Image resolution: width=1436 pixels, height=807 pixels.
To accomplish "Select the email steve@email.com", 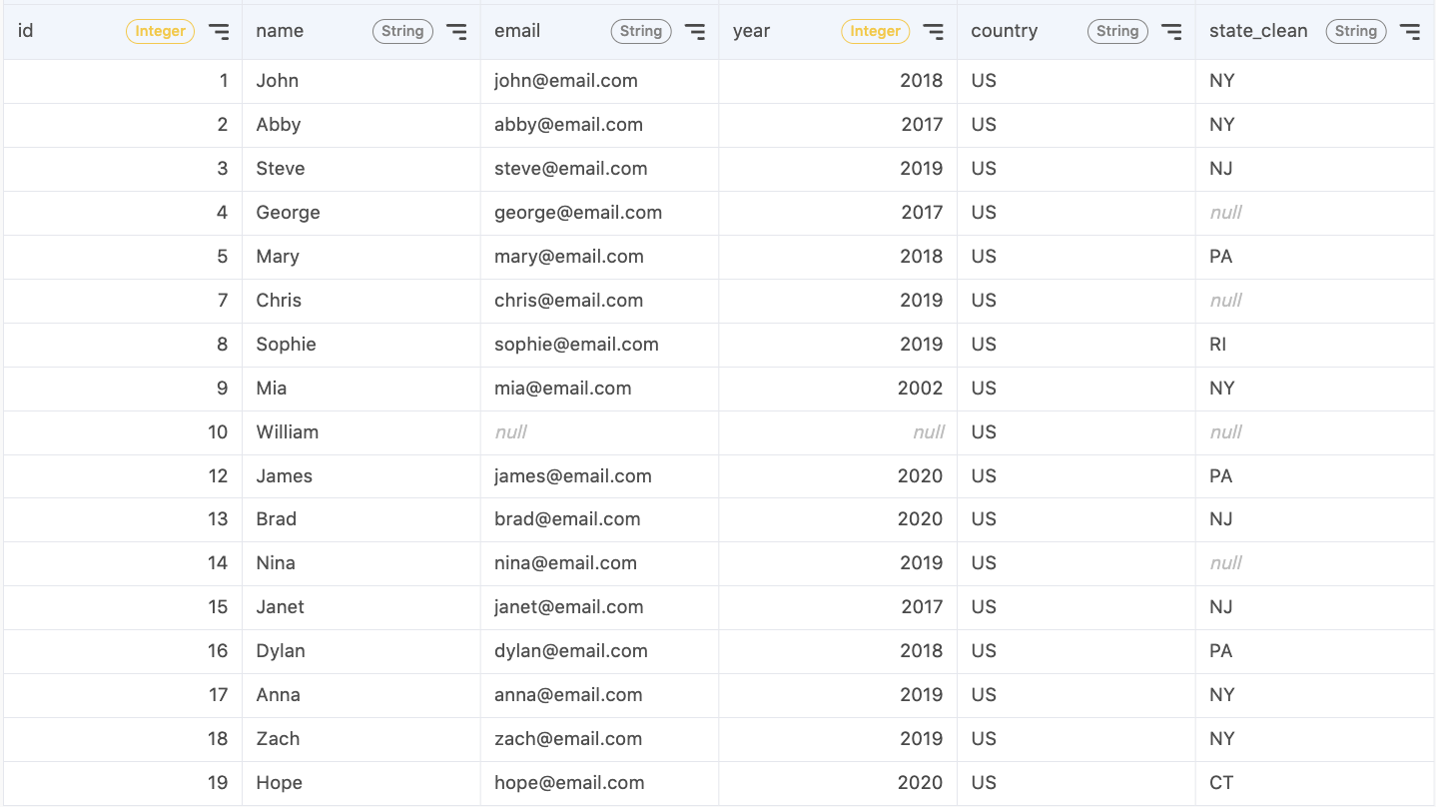I will pos(571,169).
